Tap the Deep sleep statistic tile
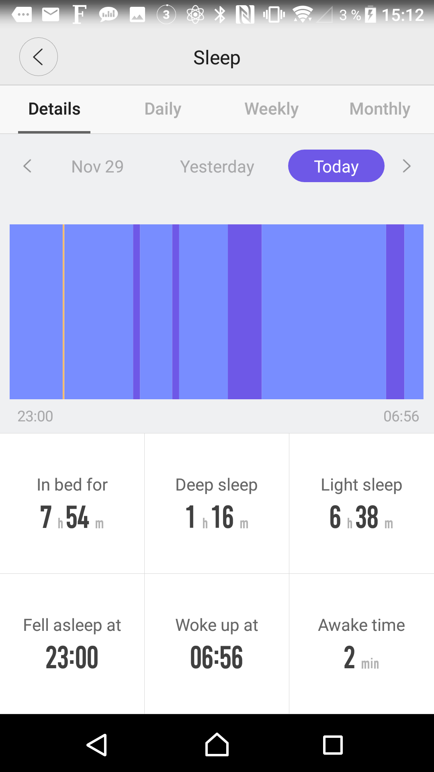434x772 pixels. click(217, 503)
